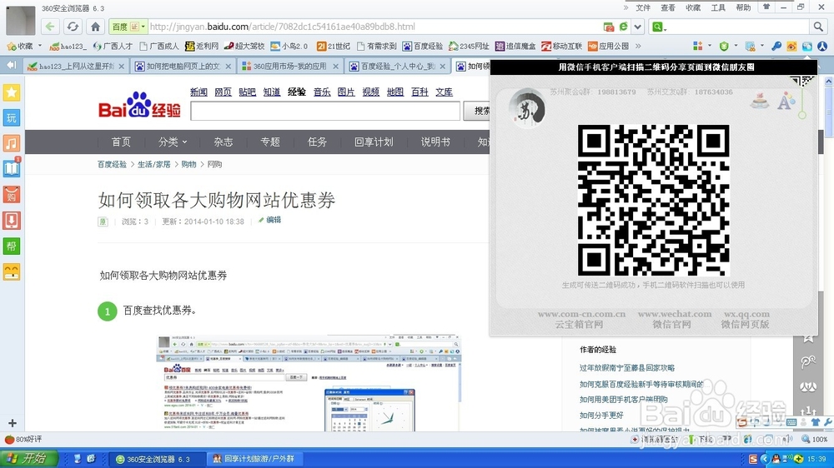This screenshot has height=468, width=834.
Task: Open author's article 过年放假南宁至藤县回家攻略
Action: point(627,367)
